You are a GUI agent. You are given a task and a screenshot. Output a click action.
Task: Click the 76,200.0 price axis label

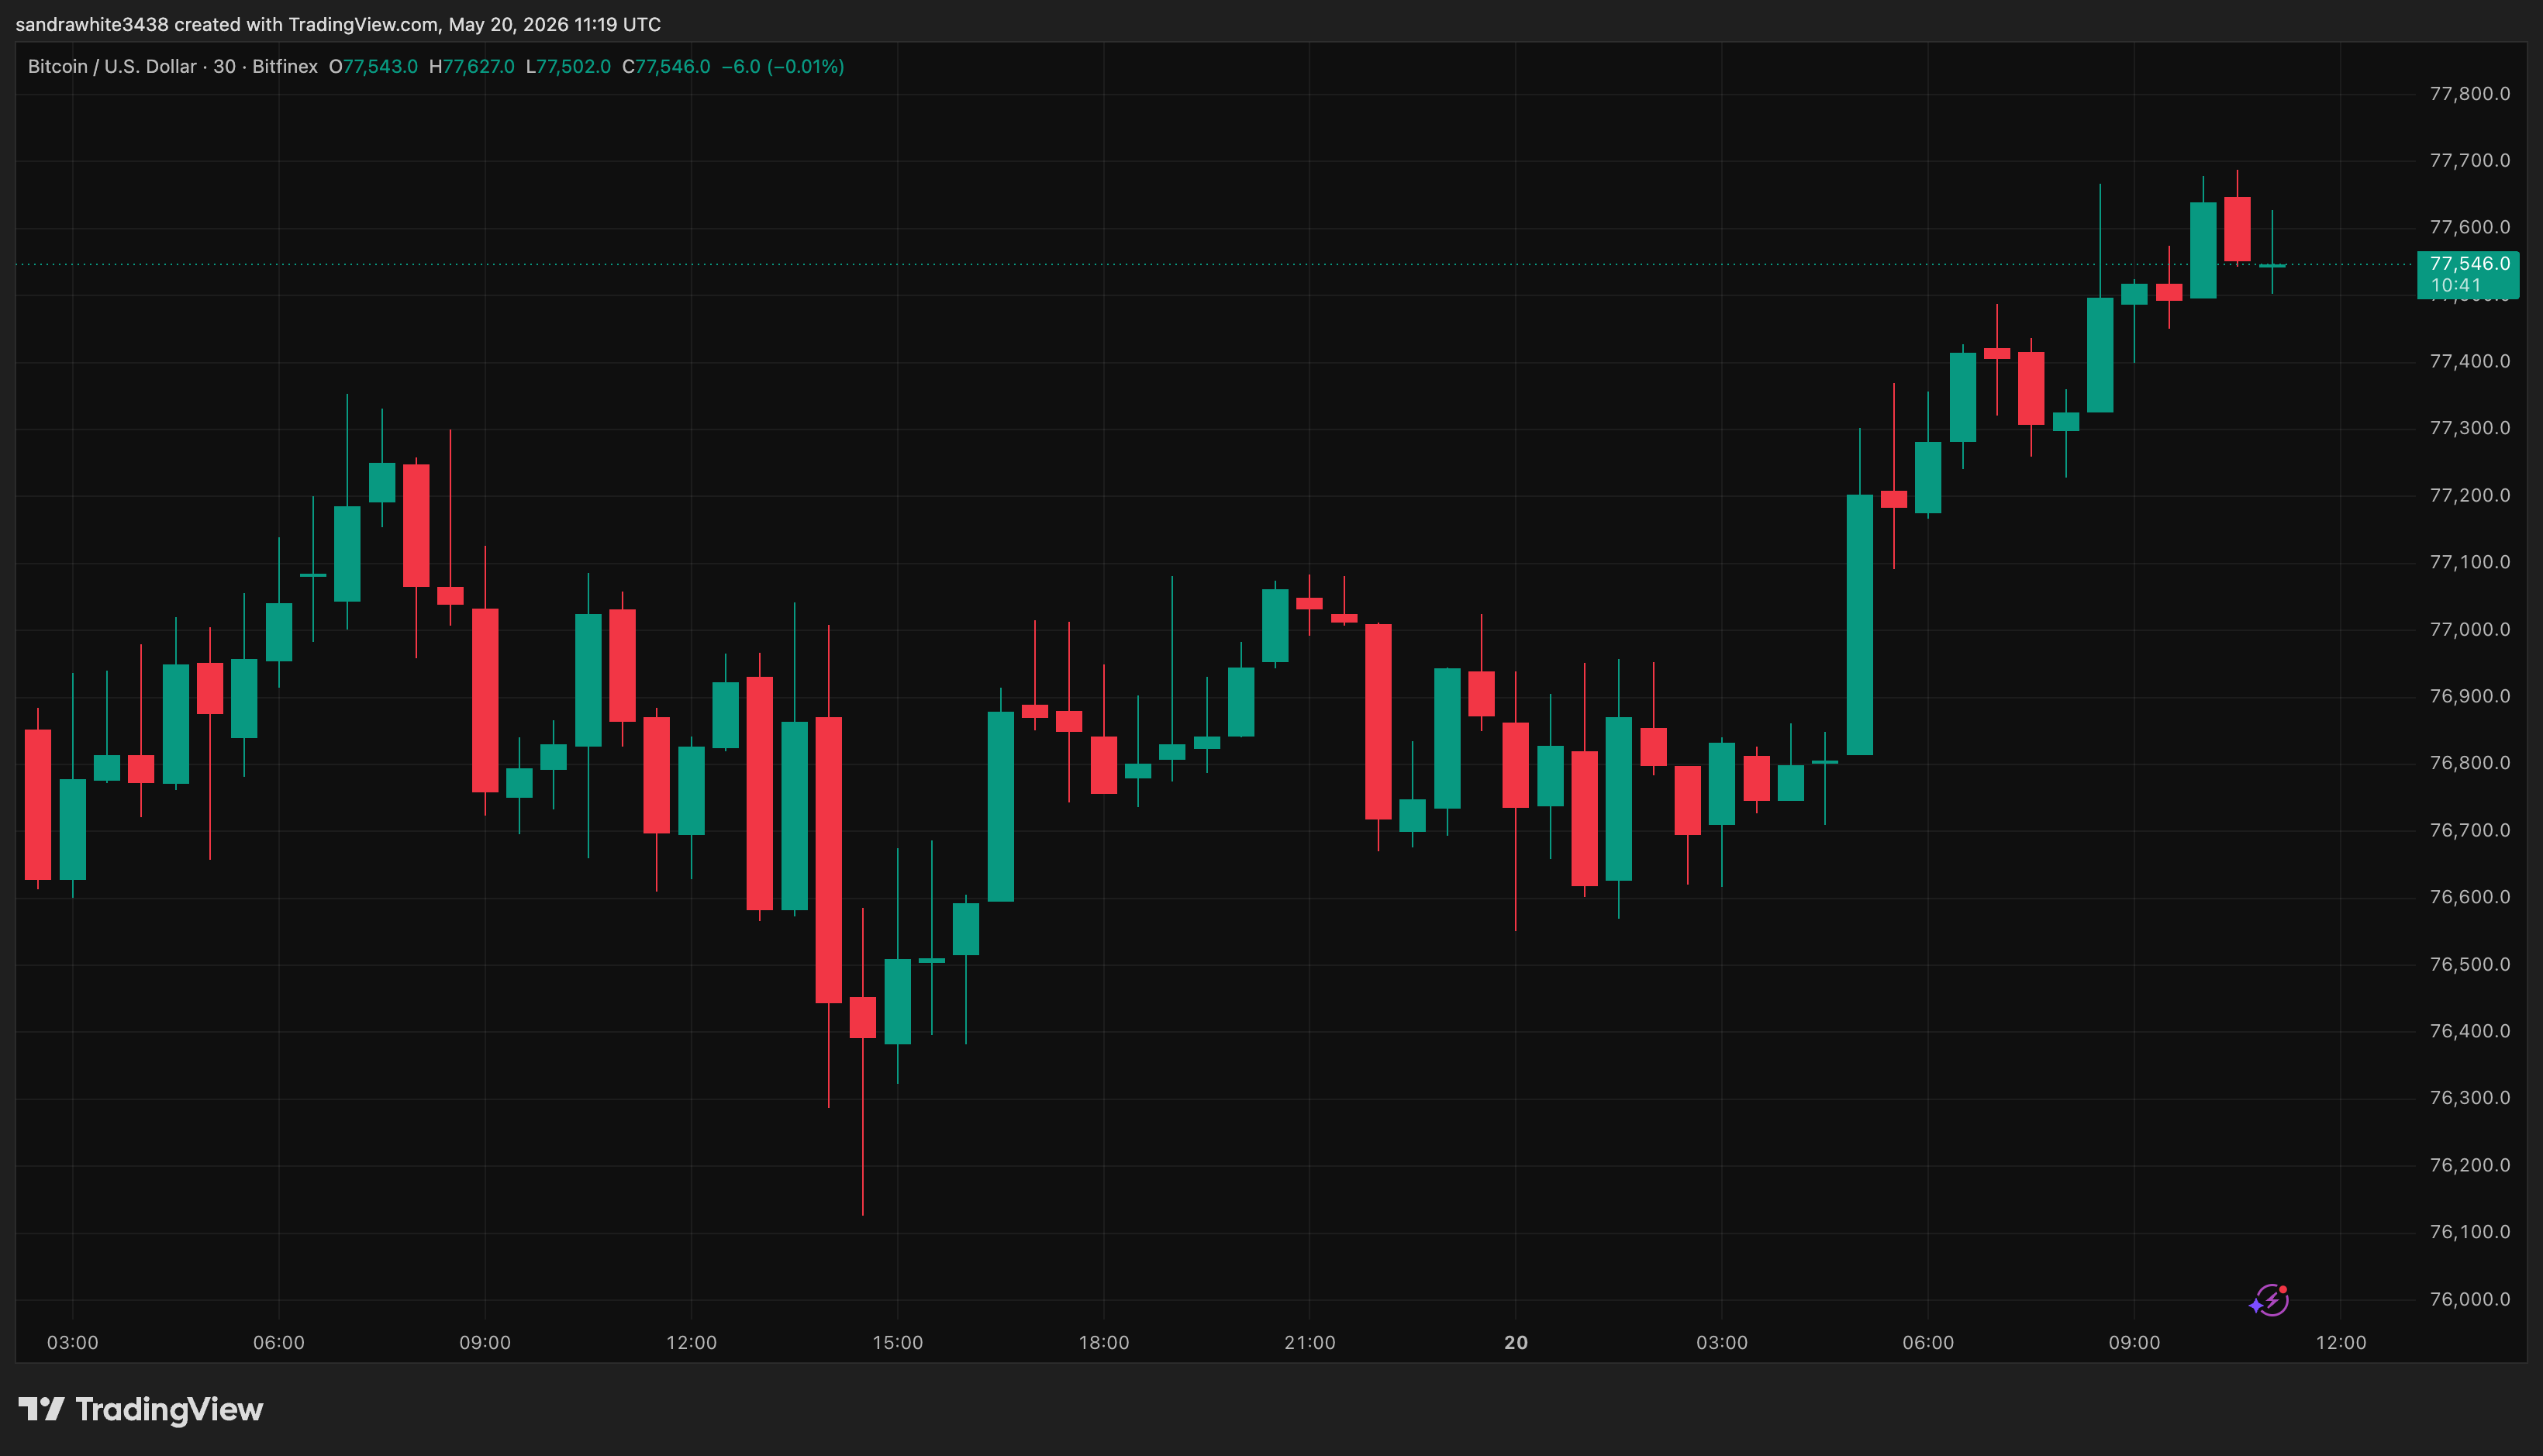[2469, 1165]
